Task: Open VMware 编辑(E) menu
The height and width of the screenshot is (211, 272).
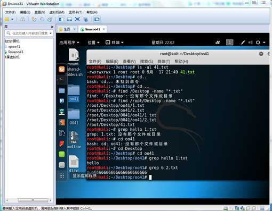Action: (x=25, y=12)
